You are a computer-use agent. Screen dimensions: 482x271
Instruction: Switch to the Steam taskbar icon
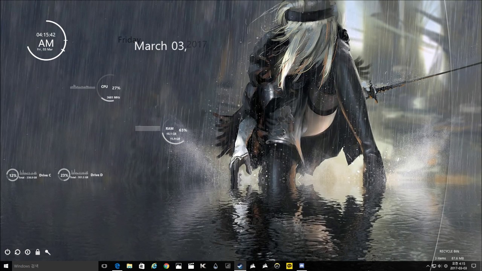click(x=240, y=266)
